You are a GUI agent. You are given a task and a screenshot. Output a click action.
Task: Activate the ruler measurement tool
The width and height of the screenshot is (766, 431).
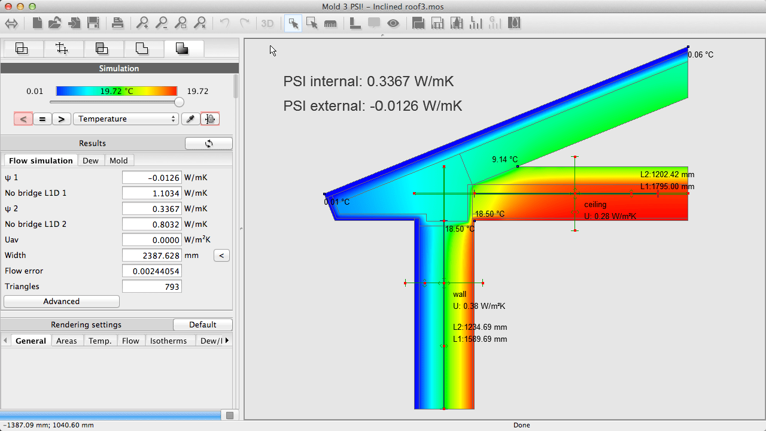tap(330, 23)
